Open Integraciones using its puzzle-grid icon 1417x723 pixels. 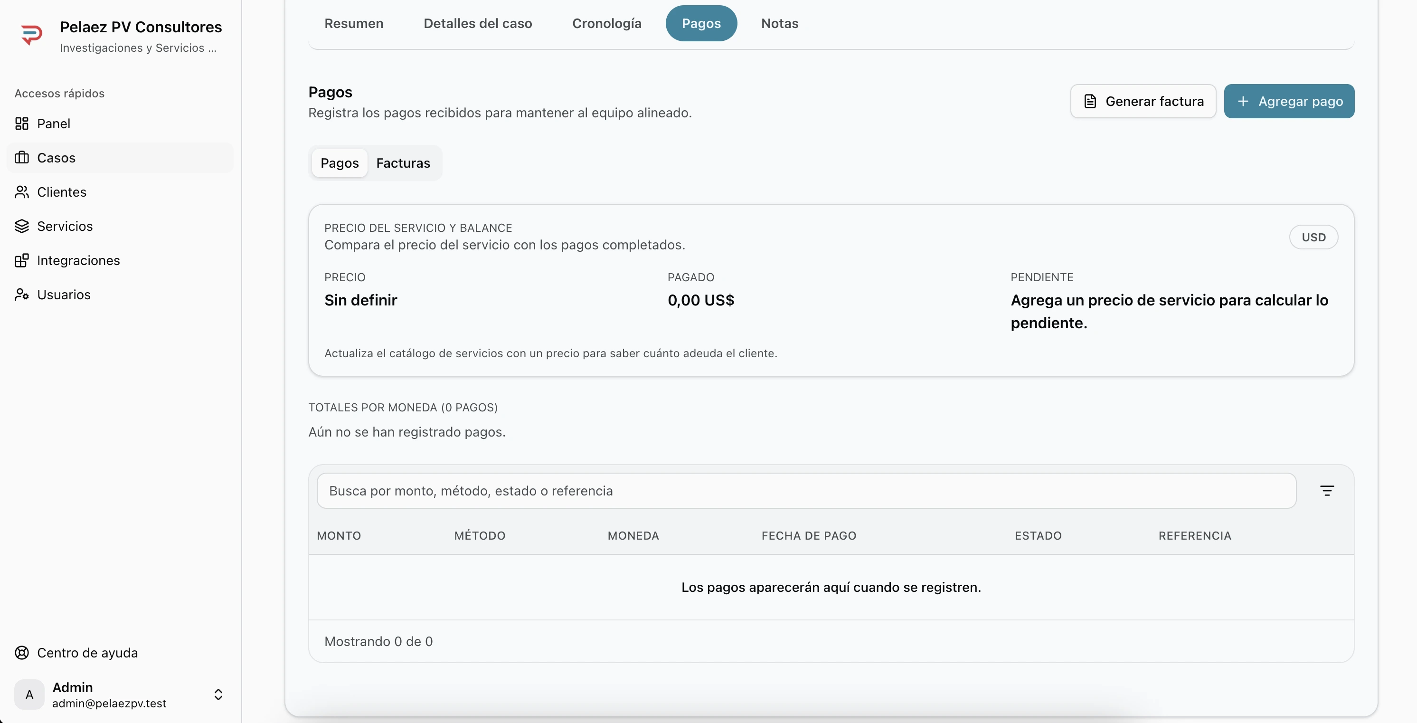click(21, 260)
